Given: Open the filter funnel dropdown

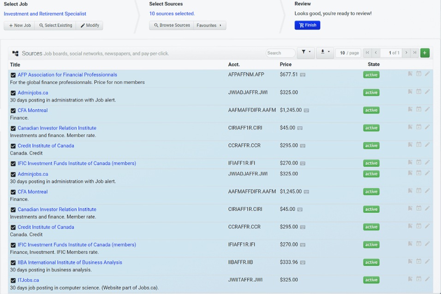Looking at the screenshot, I should click(x=306, y=53).
